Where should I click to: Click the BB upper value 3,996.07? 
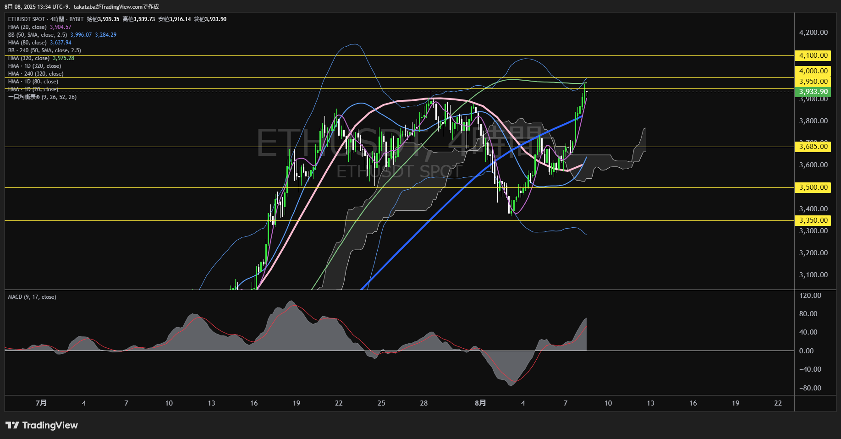[x=81, y=35]
